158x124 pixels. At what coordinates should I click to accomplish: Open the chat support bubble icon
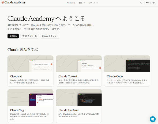(153, 119)
